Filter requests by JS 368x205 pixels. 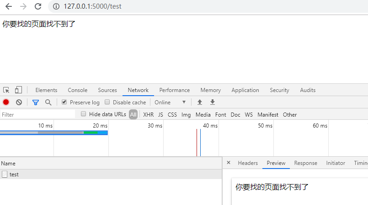[160, 115]
